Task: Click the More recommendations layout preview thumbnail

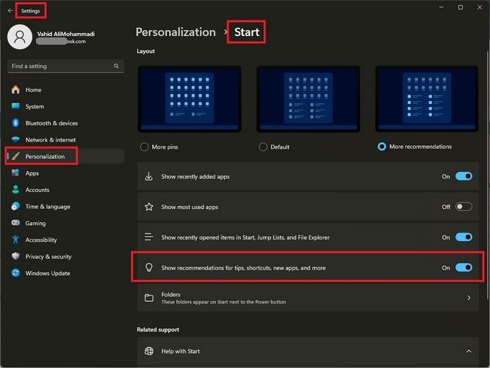Action: [426, 99]
